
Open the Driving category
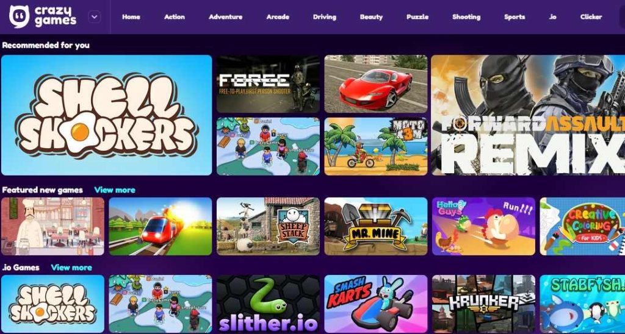coord(325,16)
